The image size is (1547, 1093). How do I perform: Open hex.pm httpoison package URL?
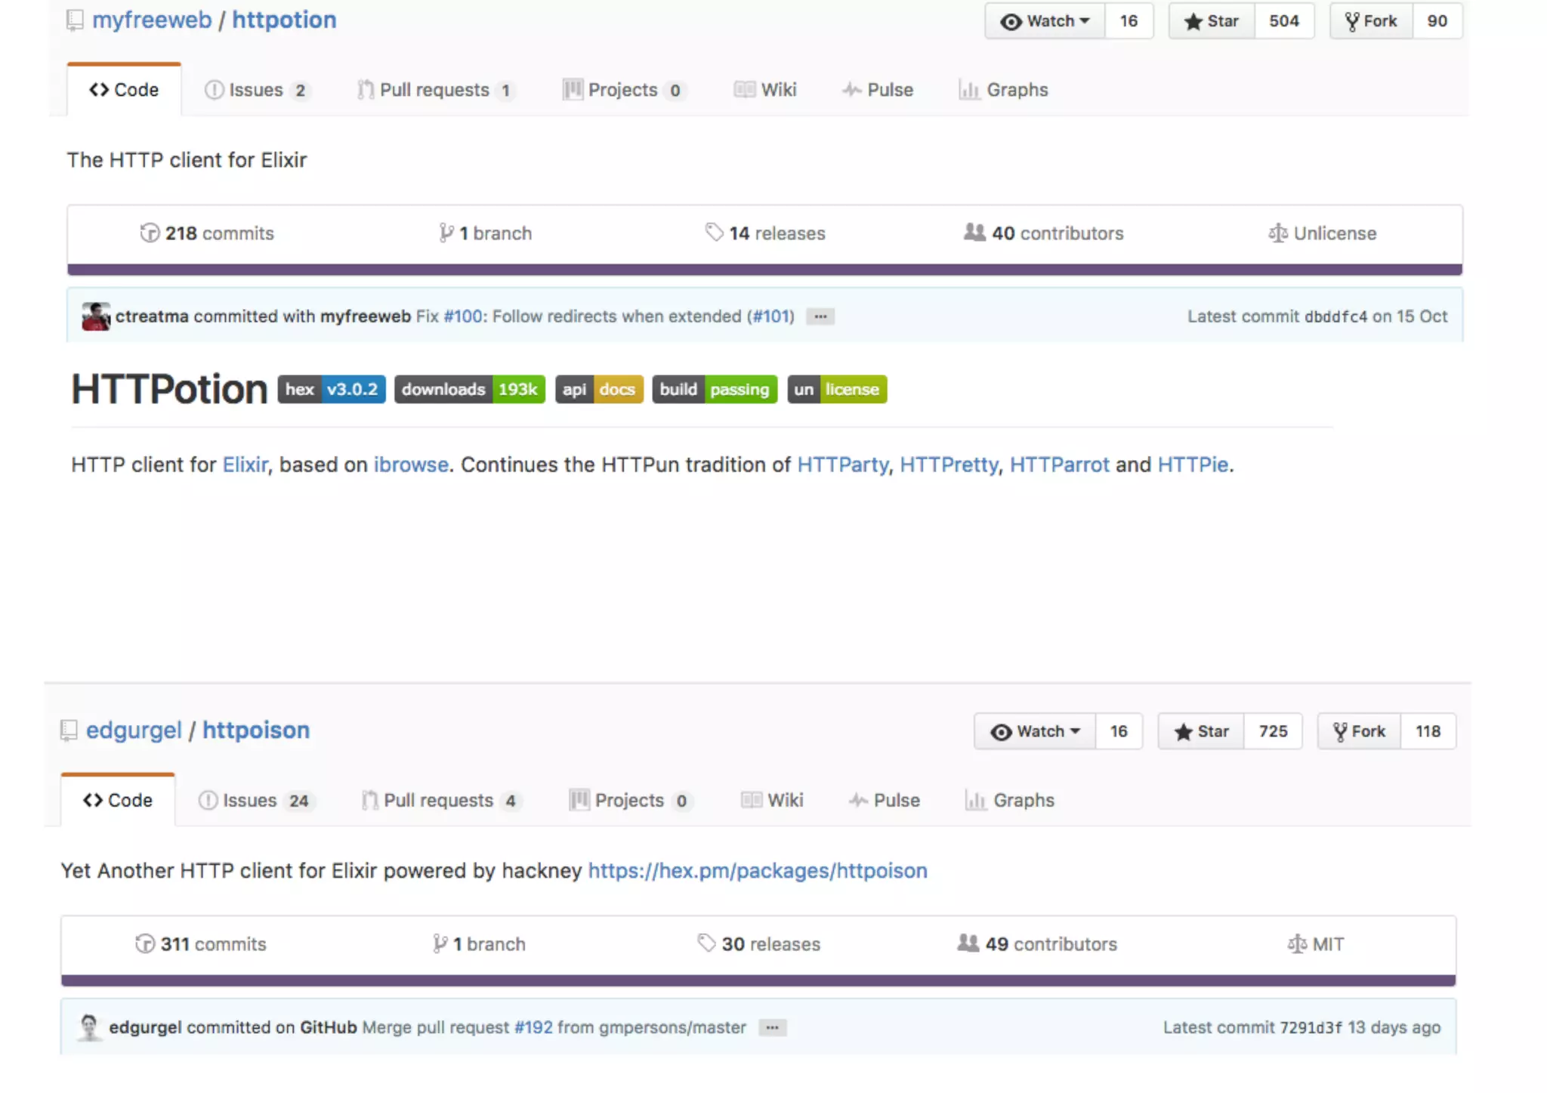758,871
